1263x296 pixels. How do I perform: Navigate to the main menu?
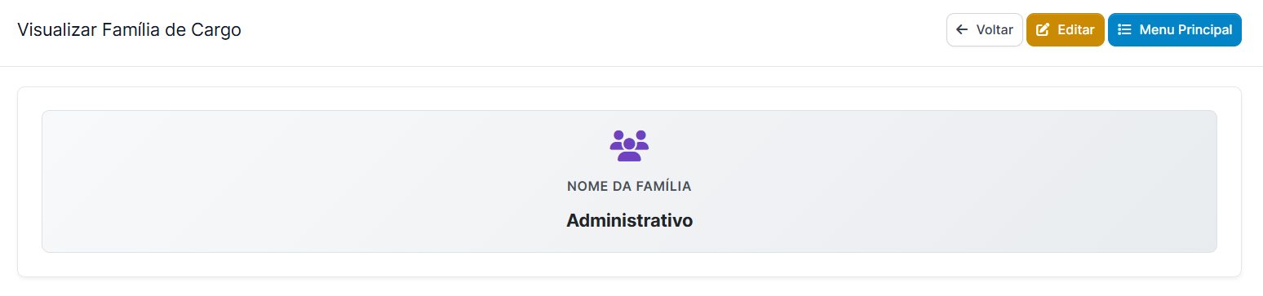pyautogui.click(x=1174, y=30)
